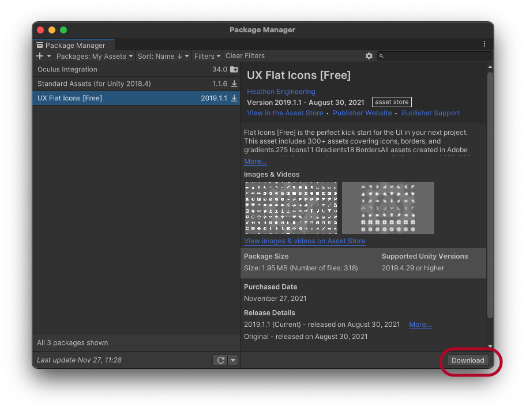Click the refresh package list button

(x=220, y=360)
